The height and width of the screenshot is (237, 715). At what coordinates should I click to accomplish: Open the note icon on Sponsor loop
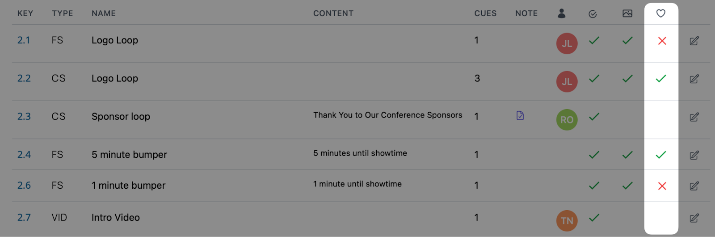click(520, 115)
